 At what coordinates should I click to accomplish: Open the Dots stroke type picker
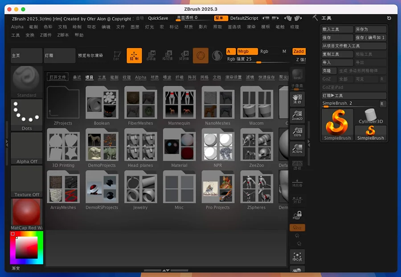pos(27,115)
